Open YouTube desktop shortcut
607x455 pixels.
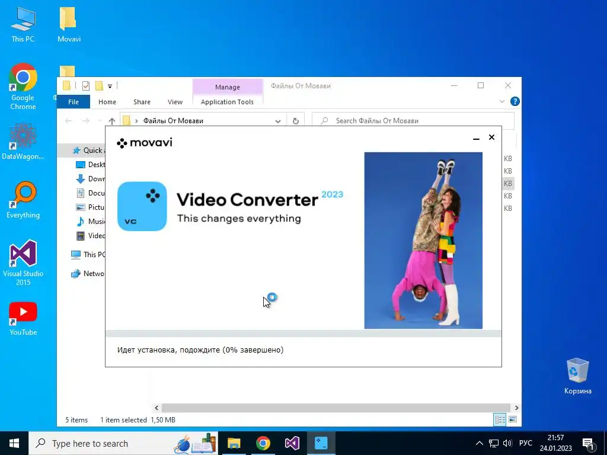[x=23, y=319]
